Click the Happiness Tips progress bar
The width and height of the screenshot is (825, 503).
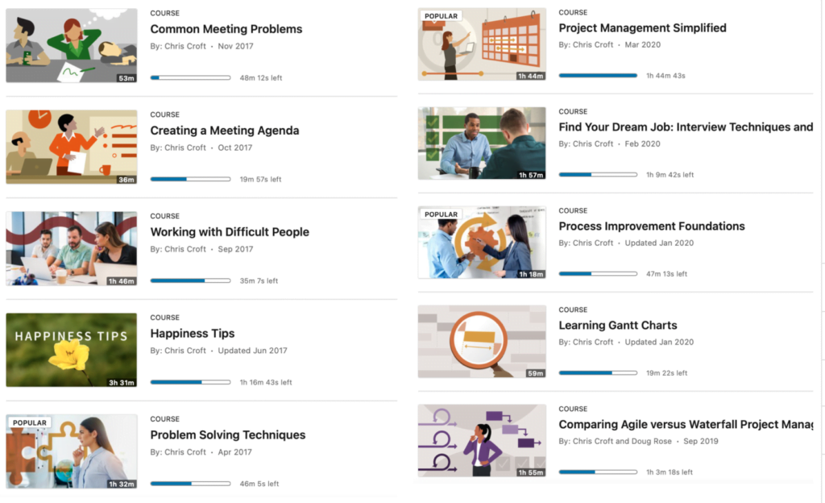(x=190, y=382)
